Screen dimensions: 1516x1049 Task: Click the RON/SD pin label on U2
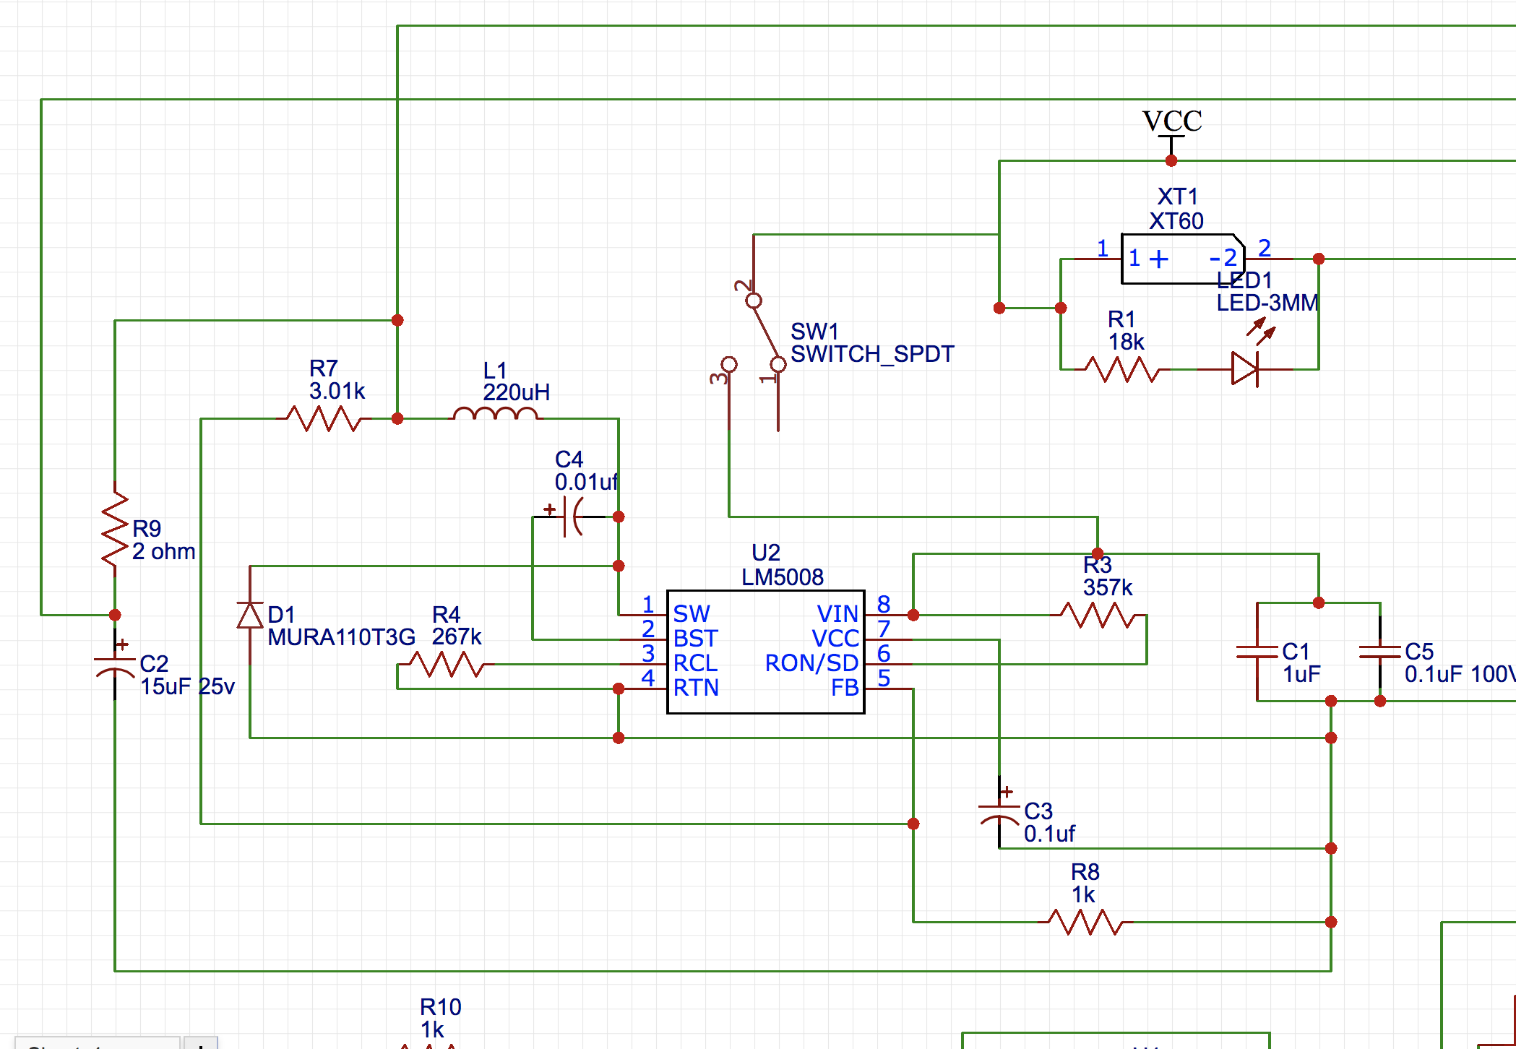point(811,663)
